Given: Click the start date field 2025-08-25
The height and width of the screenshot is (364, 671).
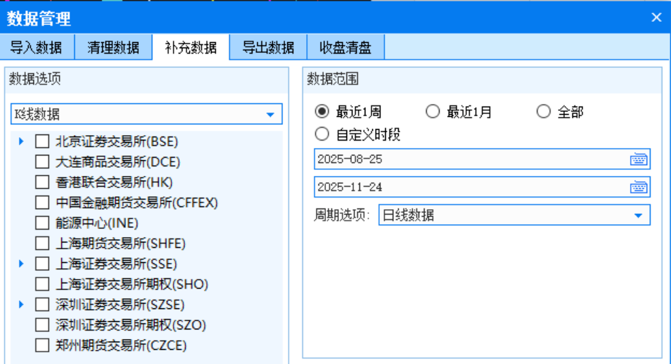Looking at the screenshot, I should point(470,160).
